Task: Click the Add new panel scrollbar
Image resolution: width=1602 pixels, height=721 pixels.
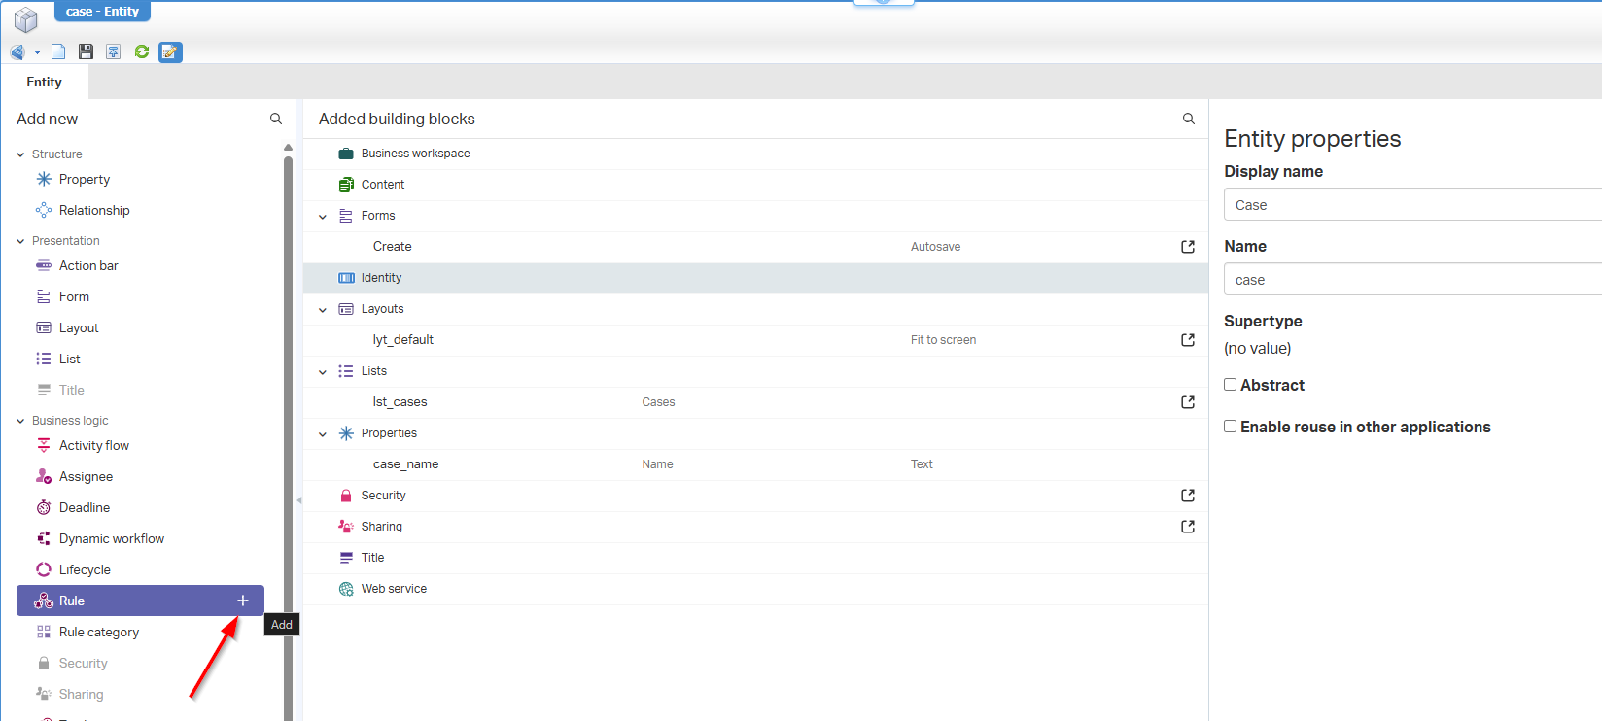Action: (288, 437)
